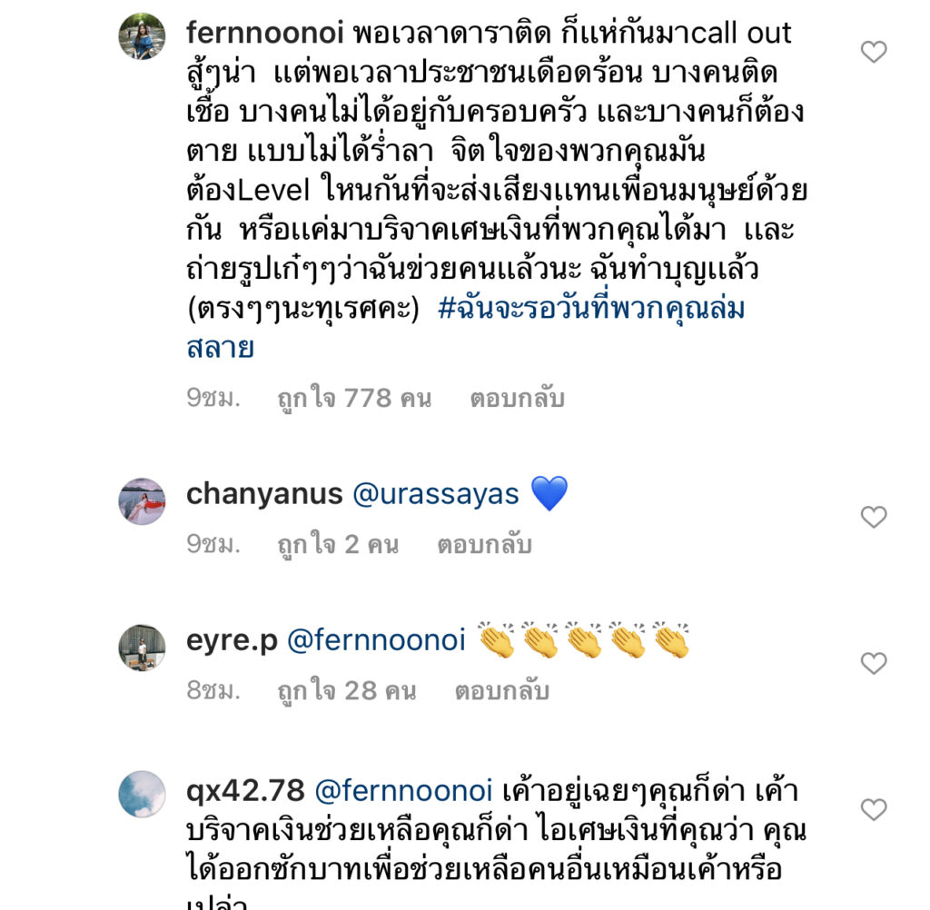Open fernnoonoi's profile picture
The image size is (930, 910).
(142, 36)
